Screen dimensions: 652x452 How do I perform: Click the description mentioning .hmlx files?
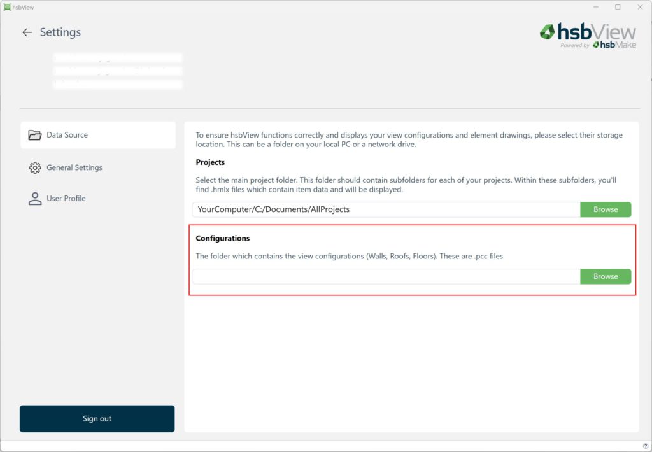pos(406,185)
